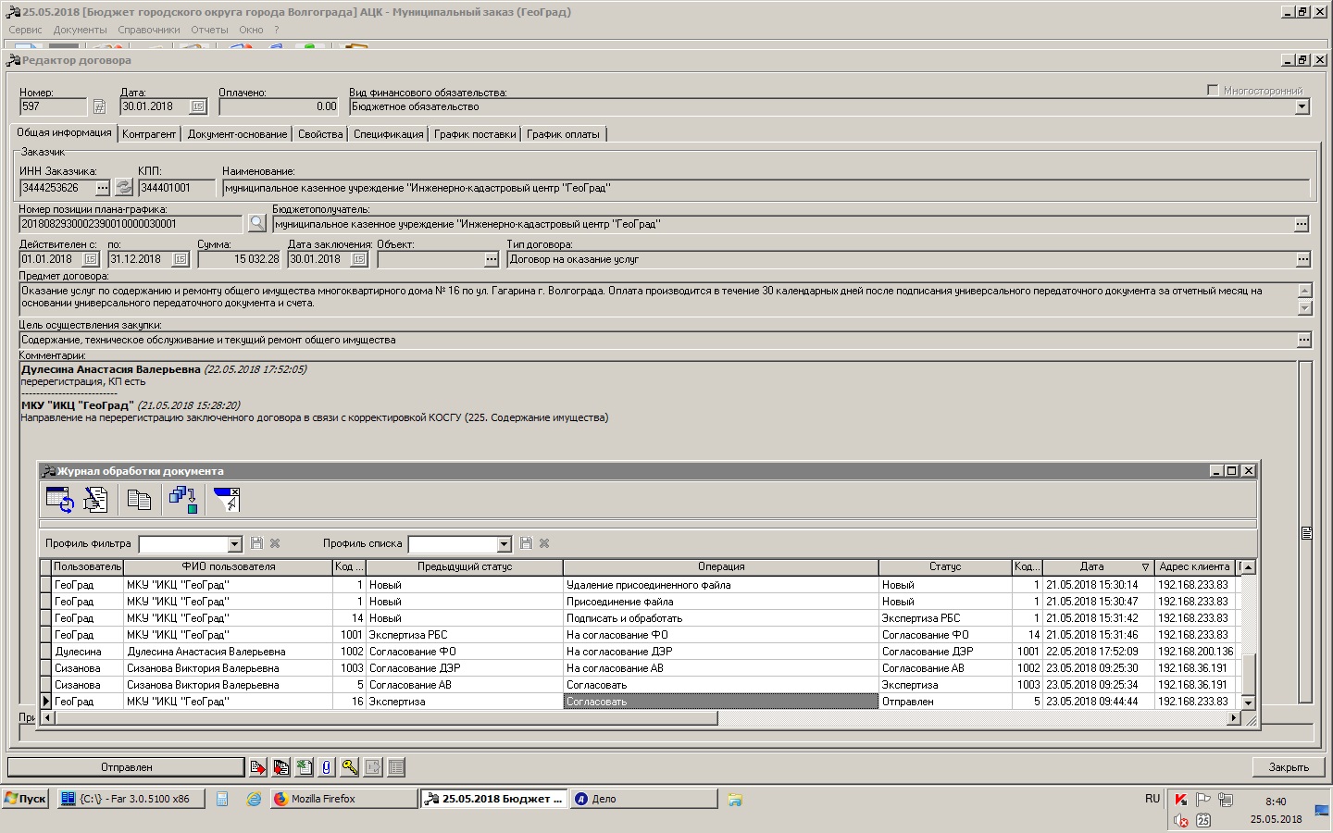Click the clear filter funnel icon
1333x833 pixels.
(x=227, y=500)
